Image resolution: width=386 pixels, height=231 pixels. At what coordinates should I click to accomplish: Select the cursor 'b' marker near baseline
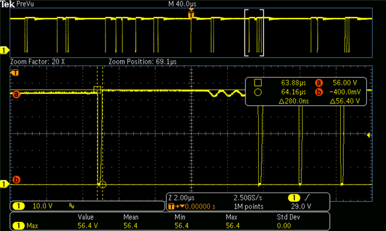click(16, 180)
